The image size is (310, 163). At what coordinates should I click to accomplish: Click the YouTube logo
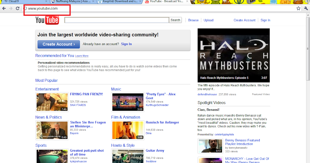click(47, 20)
